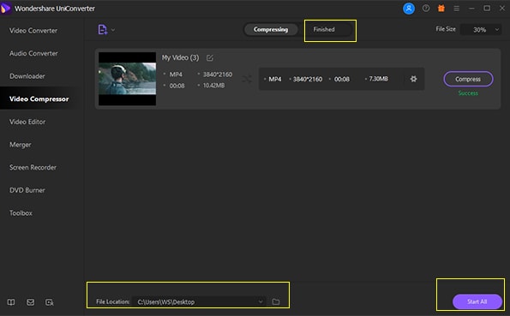Click the My Video (3) thumbnail
The height and width of the screenshot is (316, 510).
coord(127,79)
